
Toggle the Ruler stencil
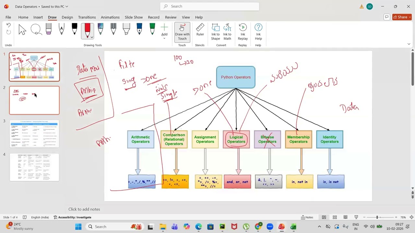point(200,30)
